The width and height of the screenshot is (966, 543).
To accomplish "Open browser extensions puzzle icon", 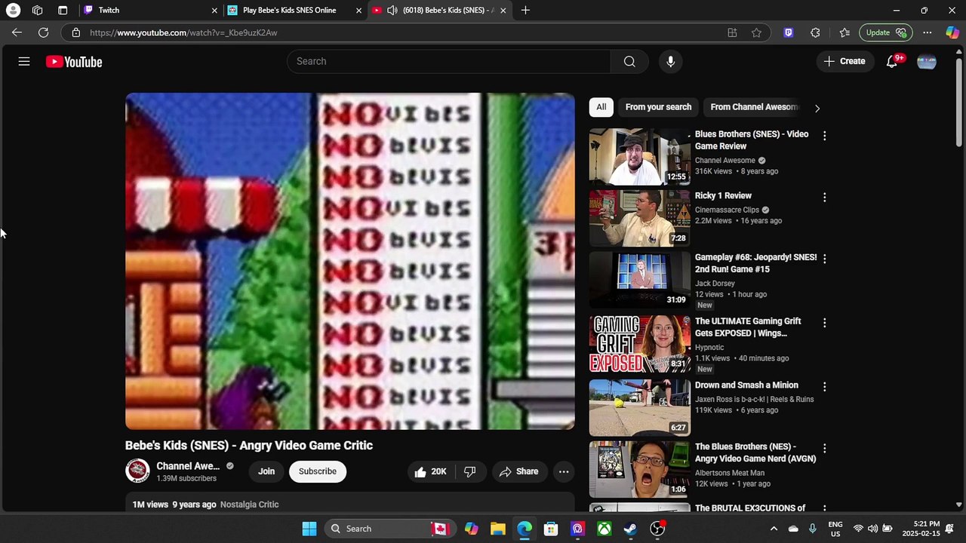I will pos(815,32).
